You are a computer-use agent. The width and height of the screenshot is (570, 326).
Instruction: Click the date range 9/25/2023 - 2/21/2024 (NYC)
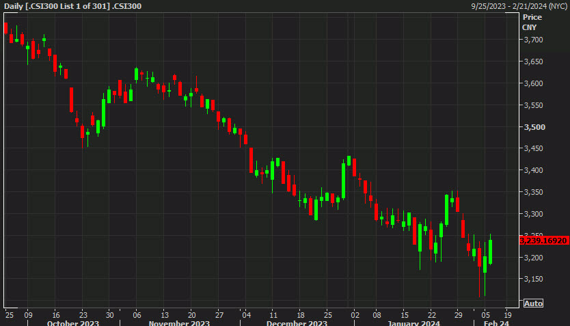[x=519, y=6]
